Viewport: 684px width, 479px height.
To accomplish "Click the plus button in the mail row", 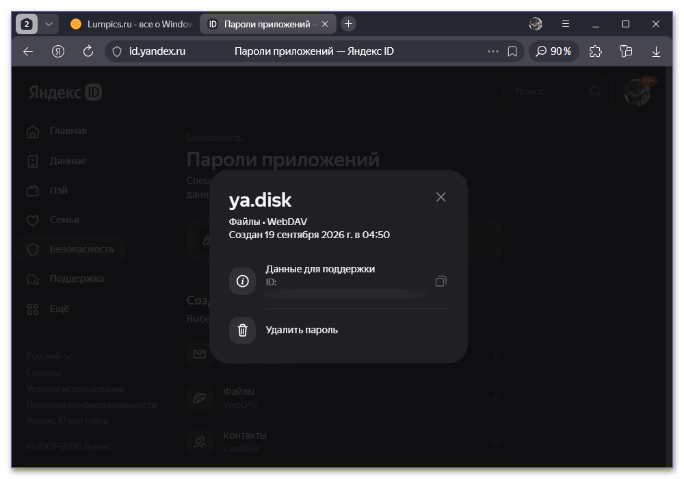I will click(495, 354).
